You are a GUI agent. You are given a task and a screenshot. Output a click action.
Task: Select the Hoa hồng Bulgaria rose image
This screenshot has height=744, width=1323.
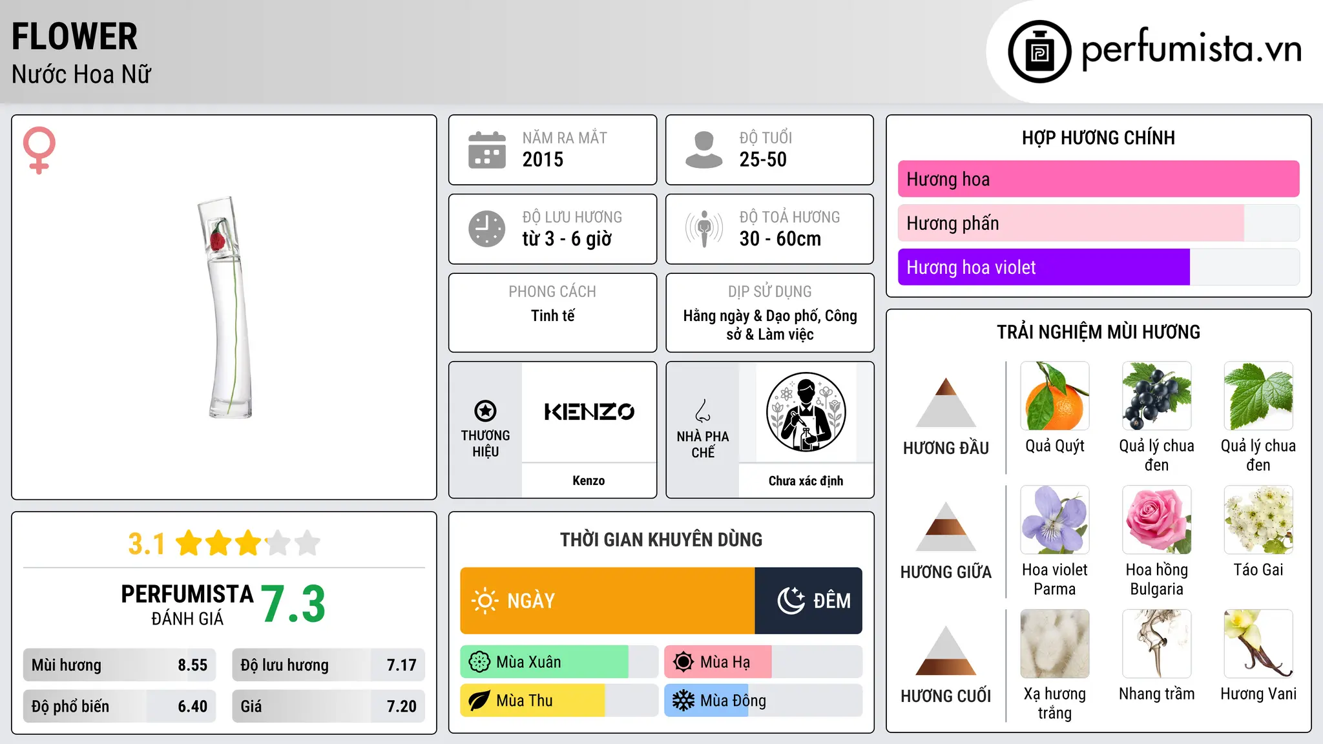coord(1156,520)
